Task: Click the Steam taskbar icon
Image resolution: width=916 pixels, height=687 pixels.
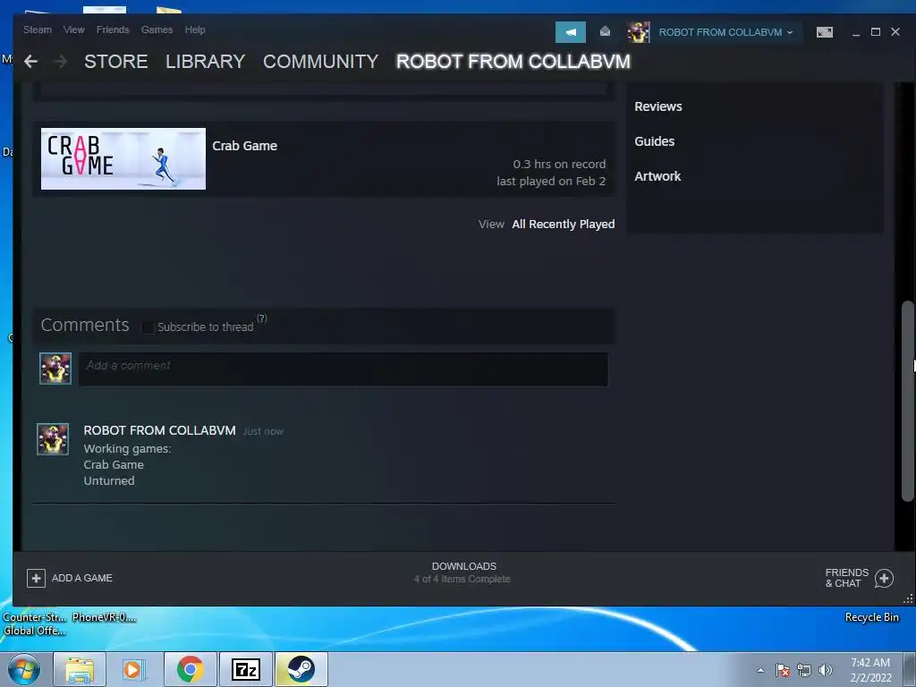Action: coord(301,669)
